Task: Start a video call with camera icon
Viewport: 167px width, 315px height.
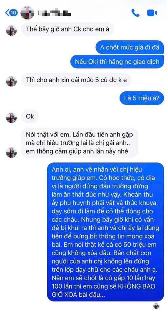Action: (x=152, y=13)
